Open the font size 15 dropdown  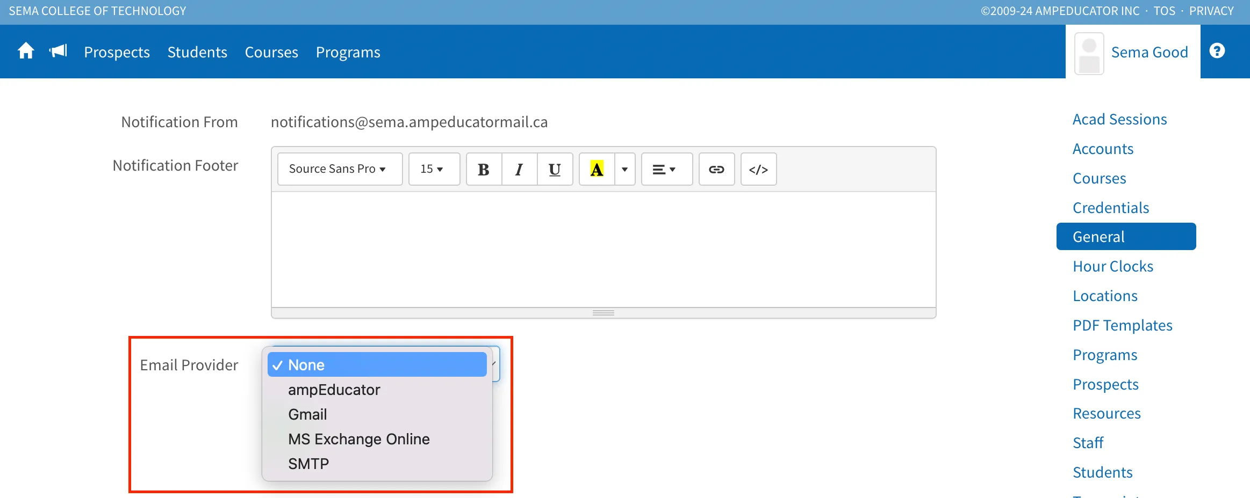coord(434,170)
